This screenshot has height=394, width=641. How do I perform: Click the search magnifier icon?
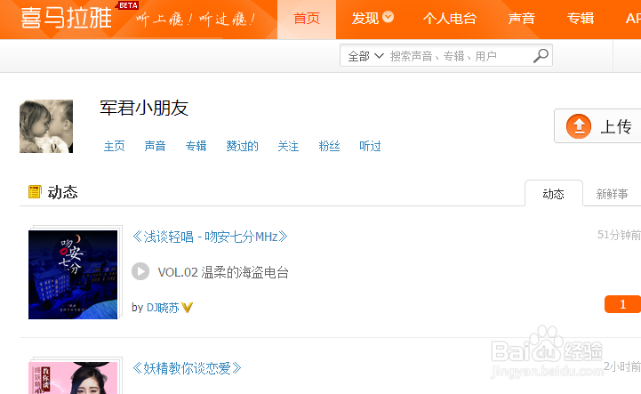point(541,55)
